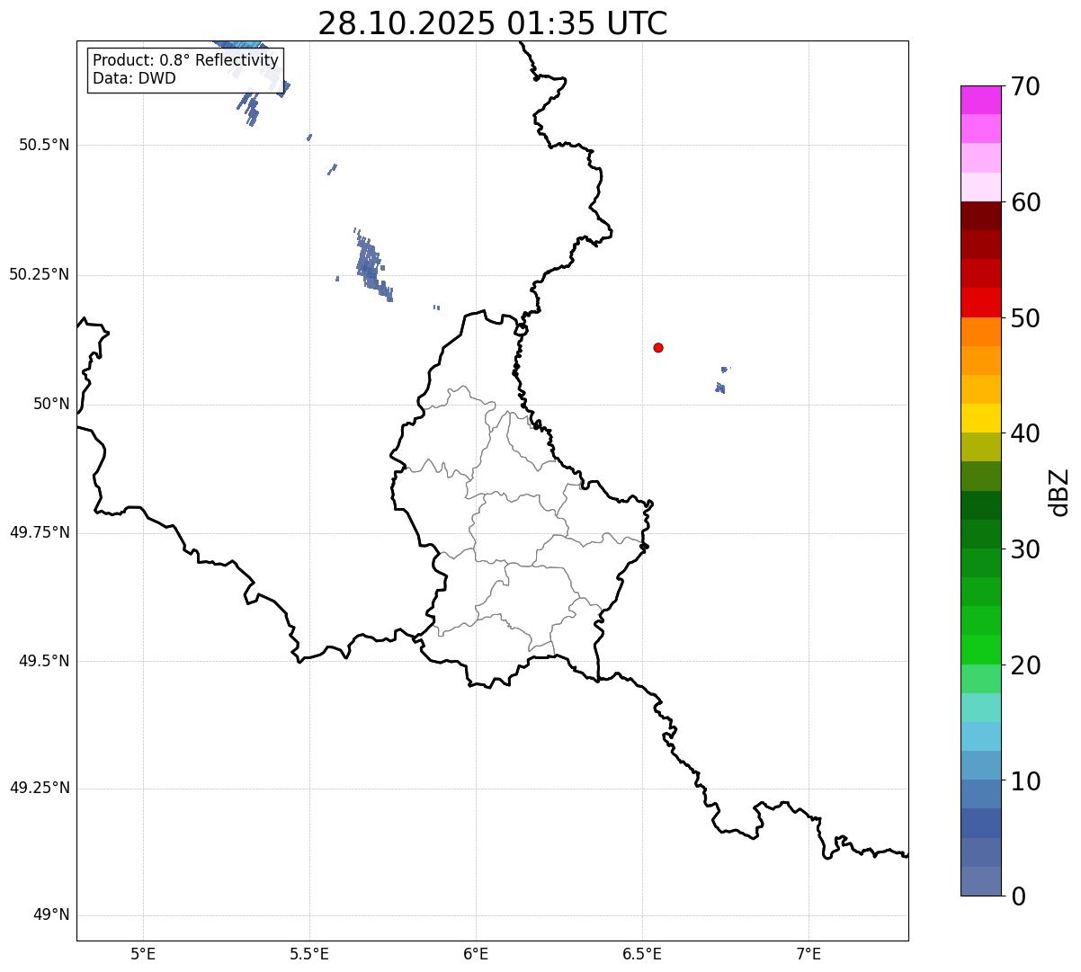Select the magenta swatch at colorbar top
Image resolution: width=1081 pixels, height=972 pixels.
click(980, 100)
